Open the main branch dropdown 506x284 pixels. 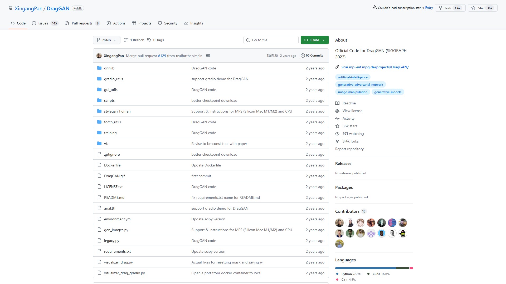(x=106, y=40)
